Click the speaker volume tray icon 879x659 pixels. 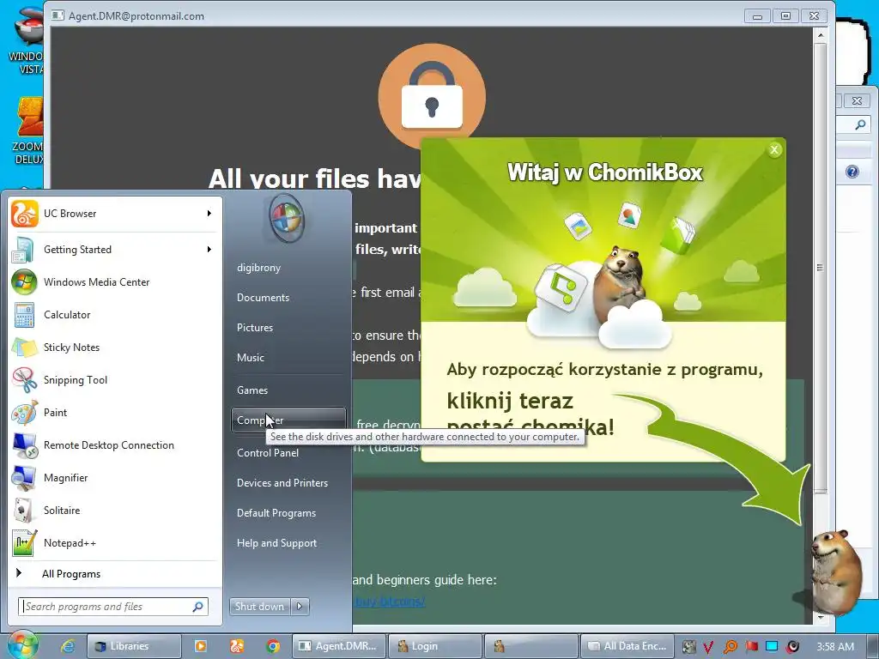pyautogui.click(x=792, y=647)
